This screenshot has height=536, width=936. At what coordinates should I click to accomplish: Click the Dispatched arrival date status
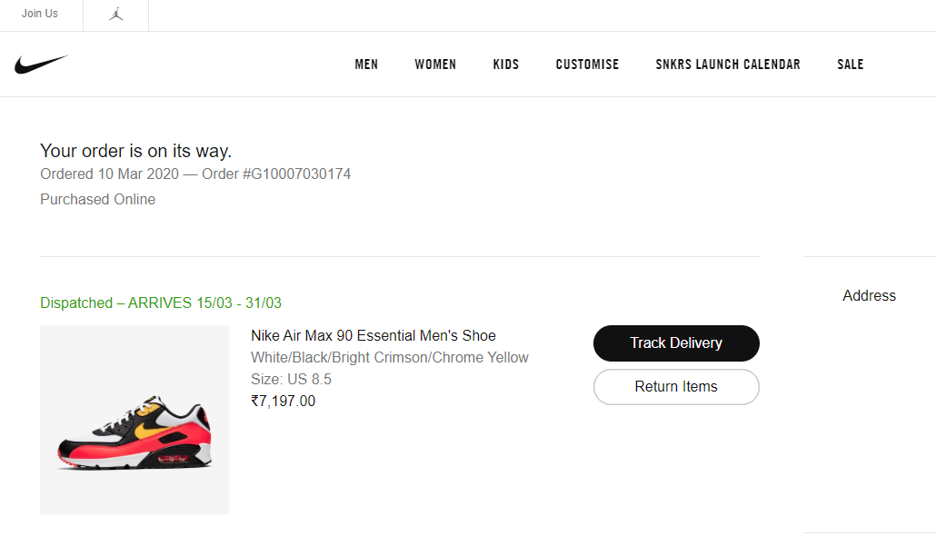pos(161,303)
